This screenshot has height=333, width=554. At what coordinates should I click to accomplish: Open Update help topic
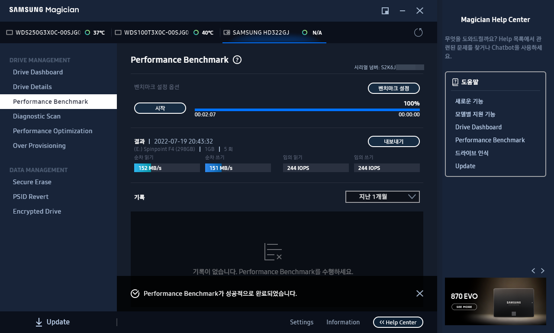point(465,166)
